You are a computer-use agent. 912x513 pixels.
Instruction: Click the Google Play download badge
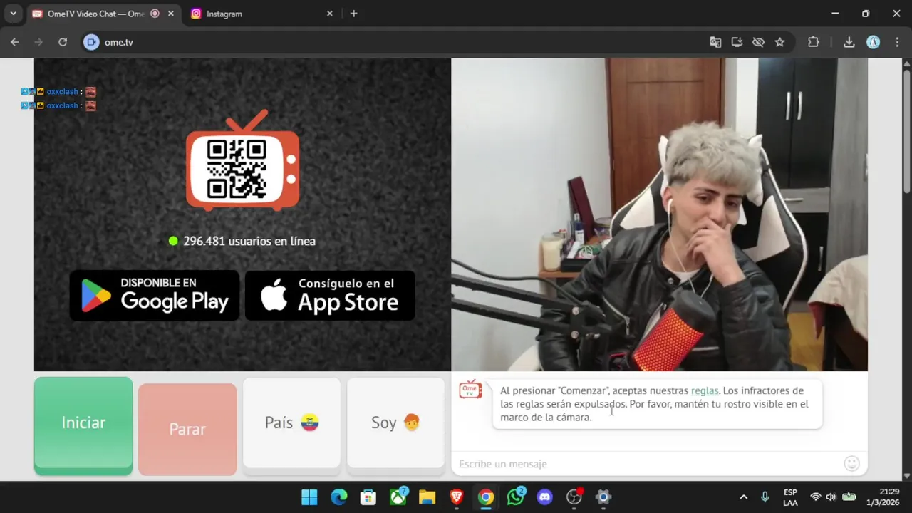pos(155,295)
